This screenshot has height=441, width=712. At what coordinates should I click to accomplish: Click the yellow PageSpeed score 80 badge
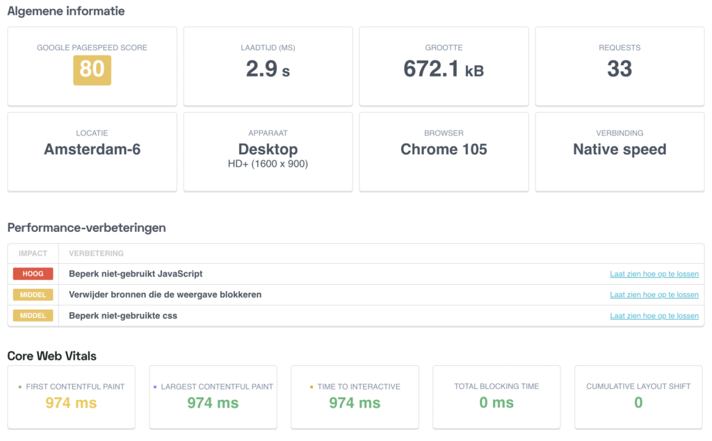(x=92, y=70)
